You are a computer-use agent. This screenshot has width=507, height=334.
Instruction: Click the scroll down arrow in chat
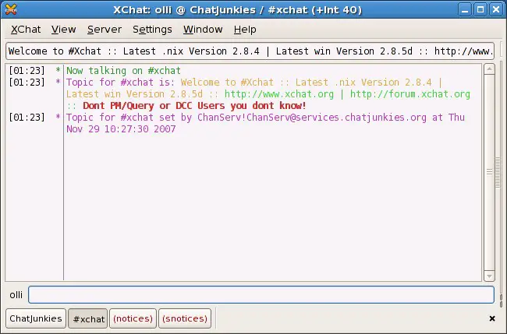489,276
